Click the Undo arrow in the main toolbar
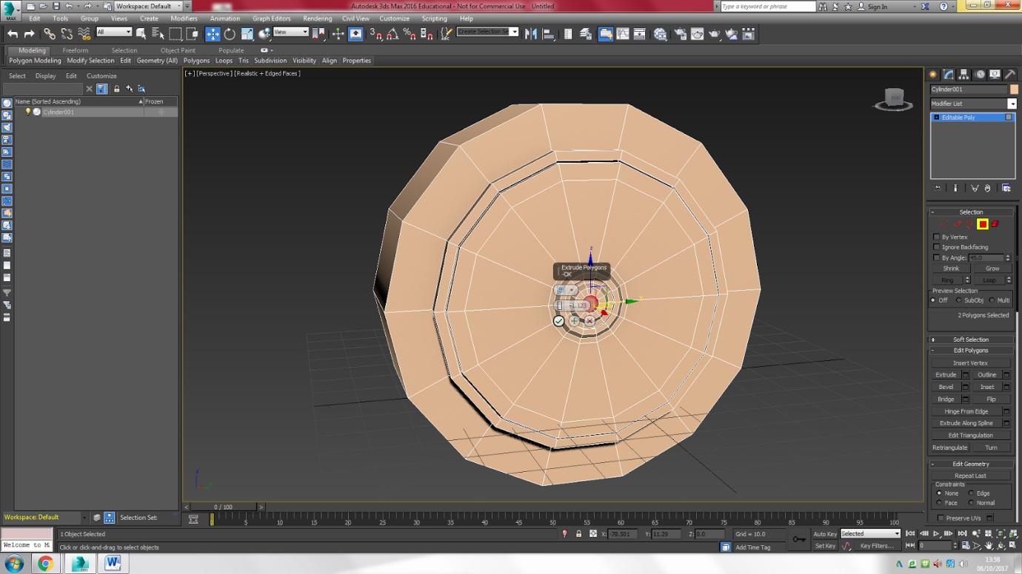This screenshot has height=574, width=1022. [13, 34]
